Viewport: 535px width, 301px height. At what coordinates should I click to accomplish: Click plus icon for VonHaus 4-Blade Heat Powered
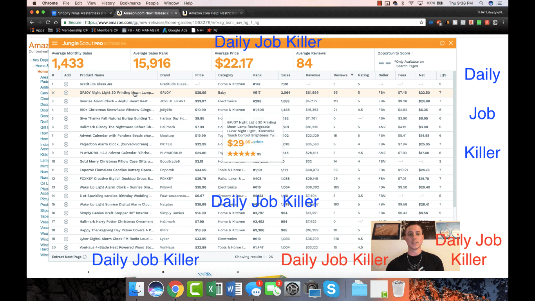[66, 247]
